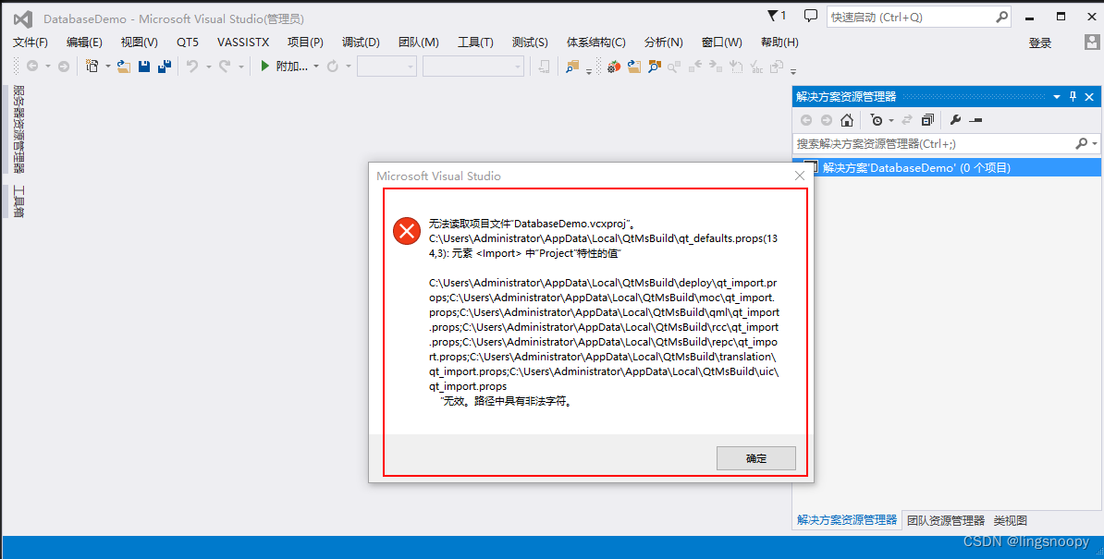The height and width of the screenshot is (559, 1104).
Task: Open the Attach debug target dropdown
Action: click(x=316, y=67)
